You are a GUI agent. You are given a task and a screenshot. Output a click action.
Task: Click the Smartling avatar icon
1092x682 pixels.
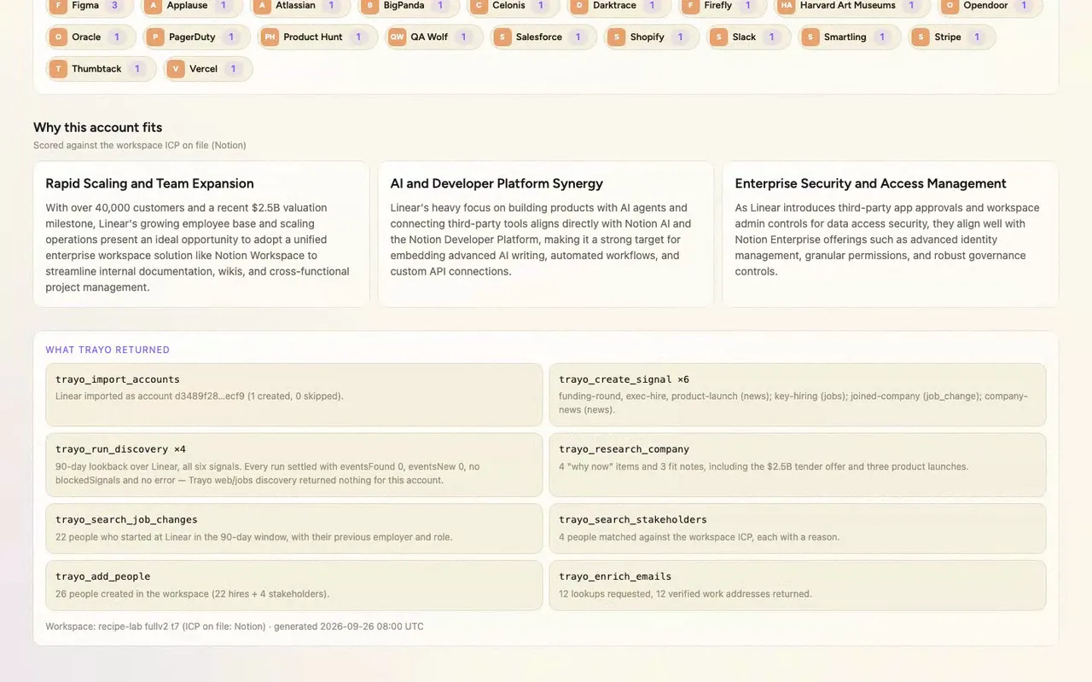pos(810,38)
